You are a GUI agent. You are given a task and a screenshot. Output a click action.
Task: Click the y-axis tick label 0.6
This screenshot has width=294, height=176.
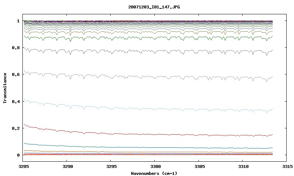point(16,74)
